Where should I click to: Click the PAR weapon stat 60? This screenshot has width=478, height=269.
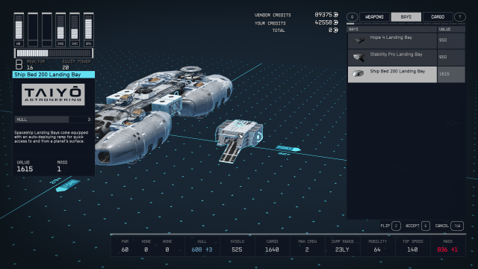coord(125,250)
